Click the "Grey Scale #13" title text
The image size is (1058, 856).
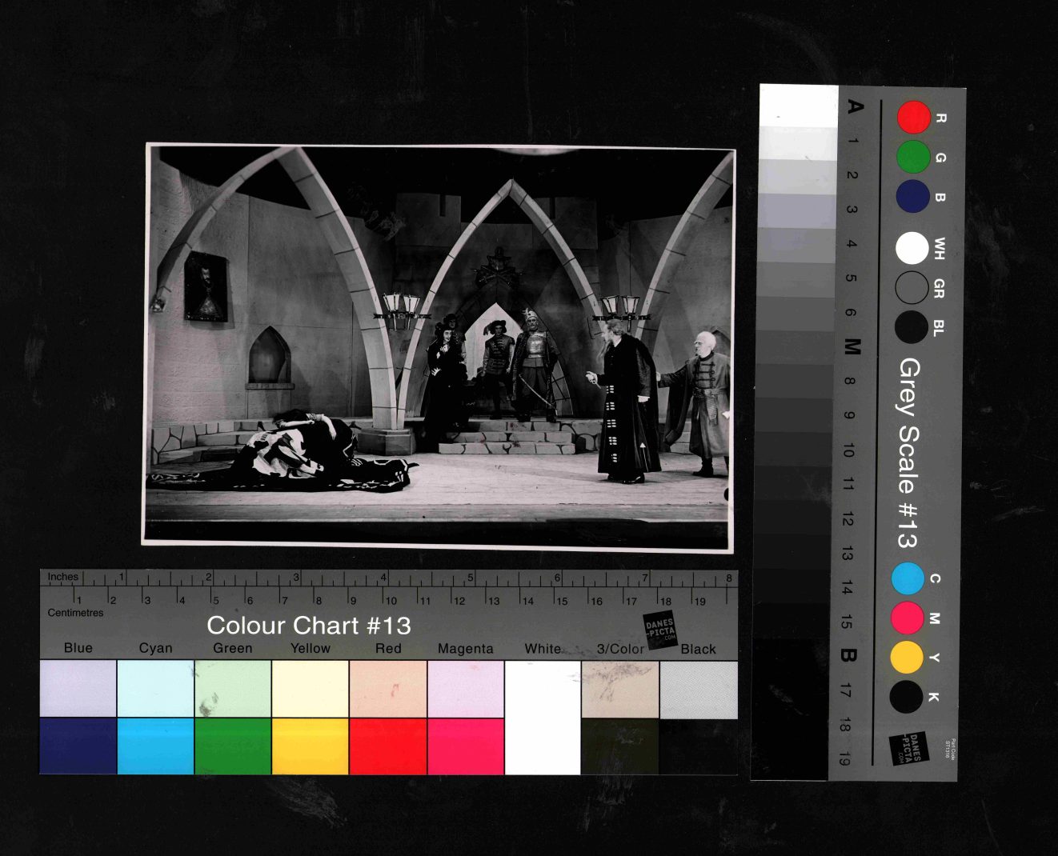click(908, 453)
